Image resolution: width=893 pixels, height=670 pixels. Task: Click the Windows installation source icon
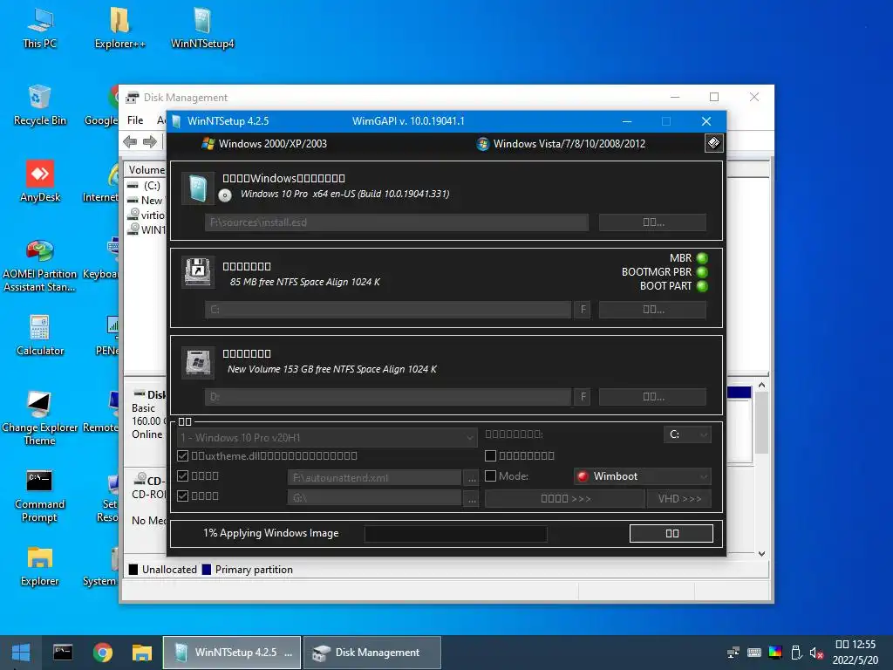198,188
